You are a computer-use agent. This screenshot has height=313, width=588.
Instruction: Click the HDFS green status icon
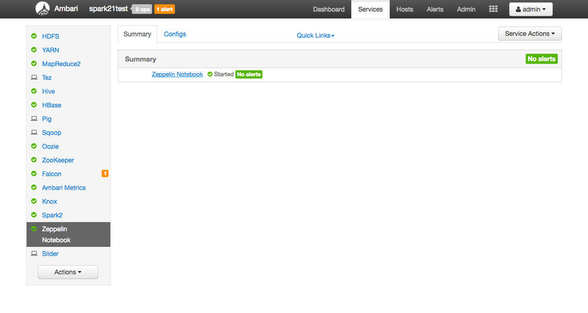point(34,36)
